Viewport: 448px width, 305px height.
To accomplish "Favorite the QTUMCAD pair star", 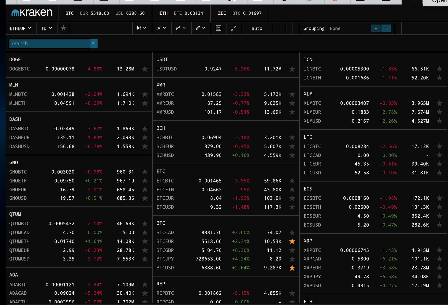I will point(145,232).
